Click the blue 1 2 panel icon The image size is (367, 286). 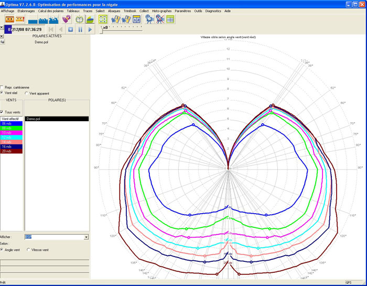[x=136, y=19]
